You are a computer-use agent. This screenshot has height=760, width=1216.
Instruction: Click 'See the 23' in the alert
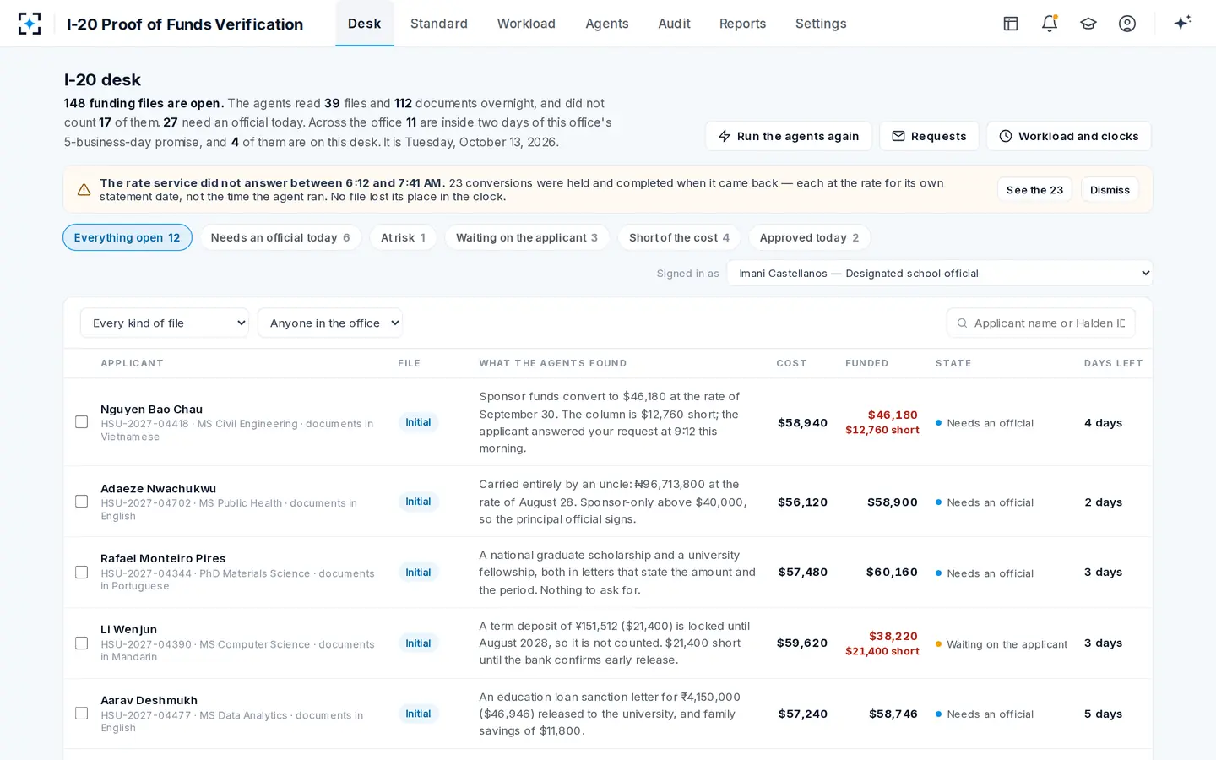pos(1034,190)
